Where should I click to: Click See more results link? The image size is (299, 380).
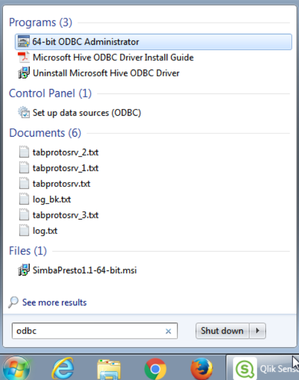click(x=54, y=303)
